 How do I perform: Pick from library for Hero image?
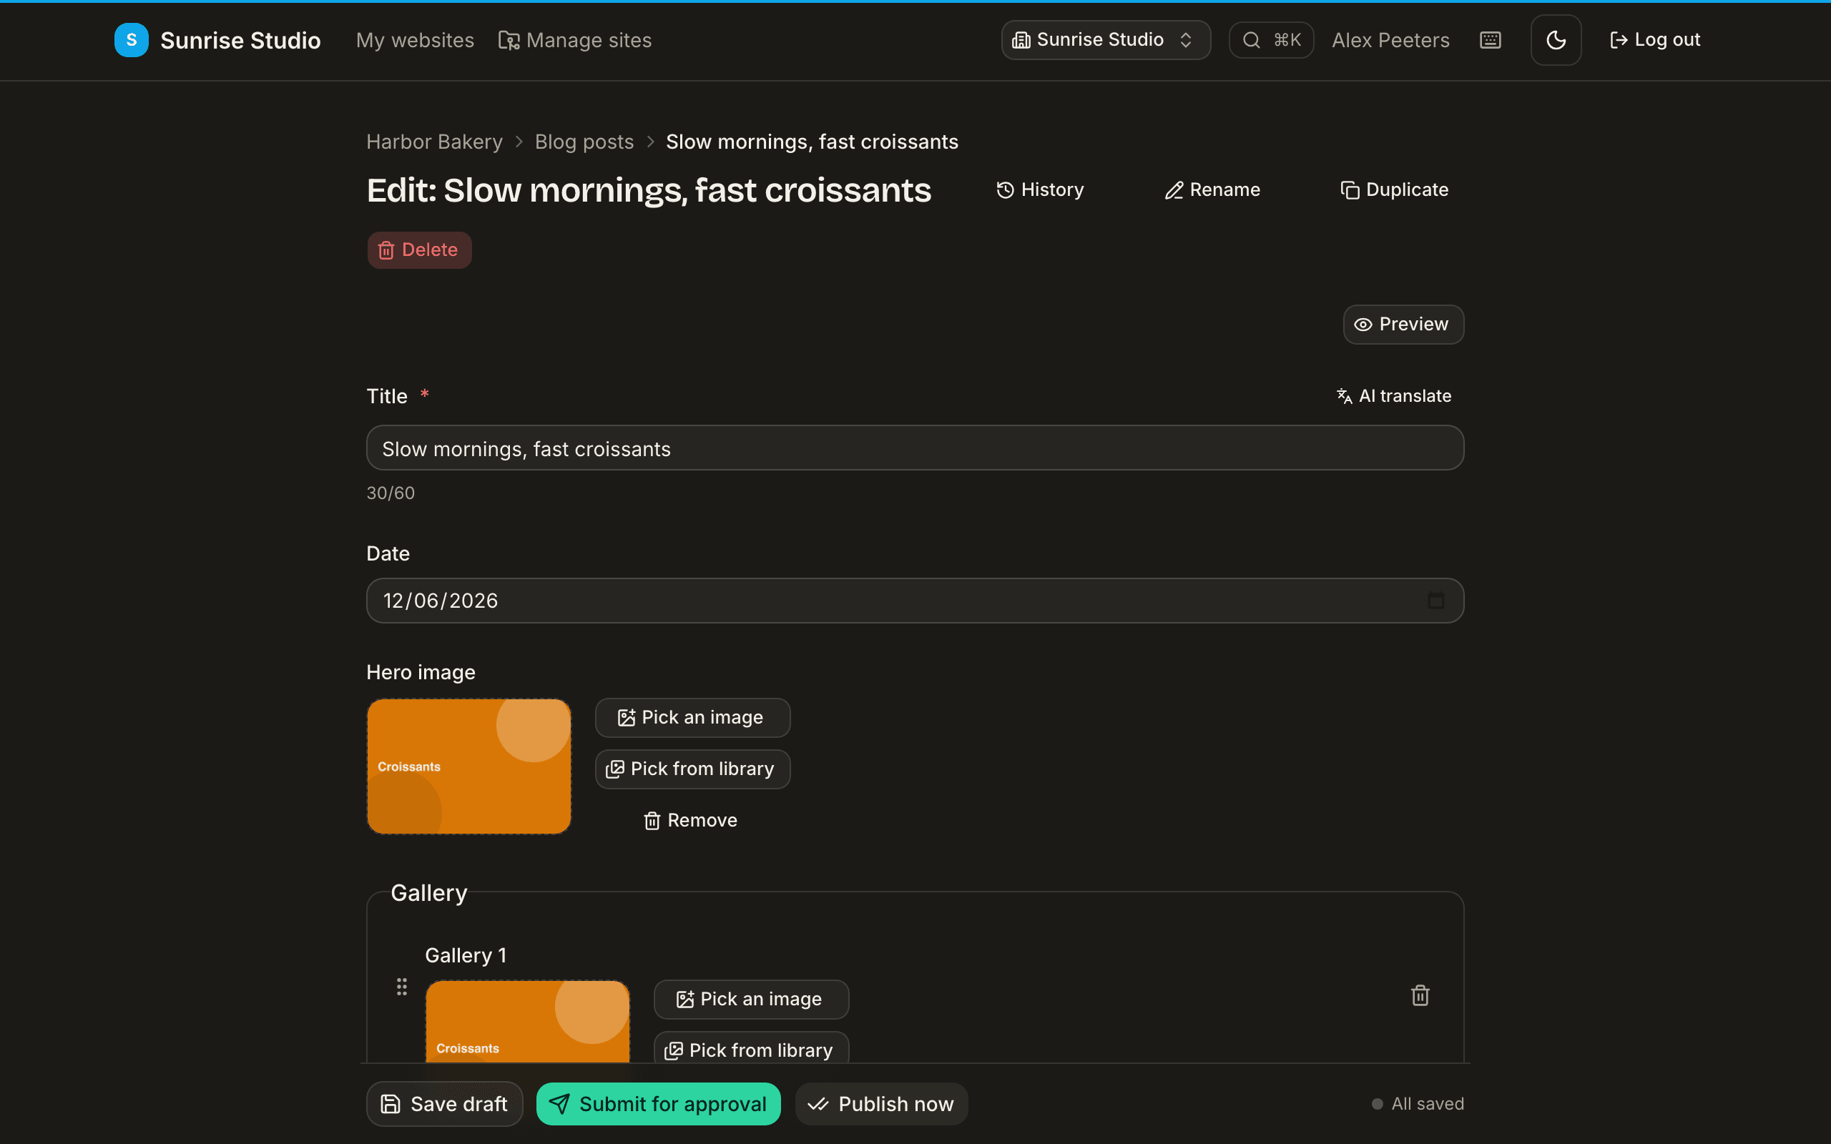[692, 769]
